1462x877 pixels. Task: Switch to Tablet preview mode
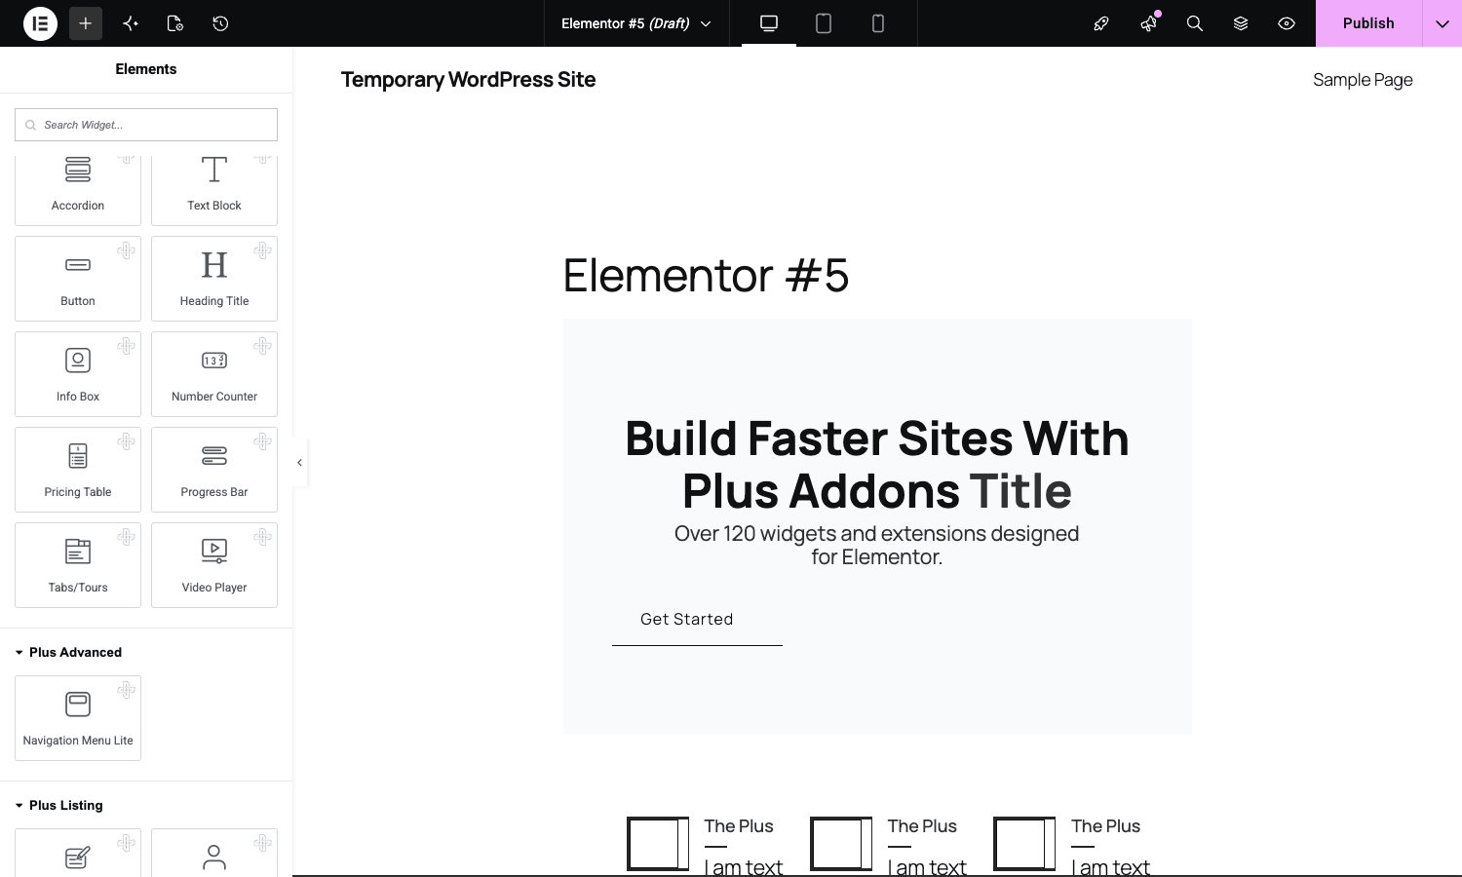[824, 23]
